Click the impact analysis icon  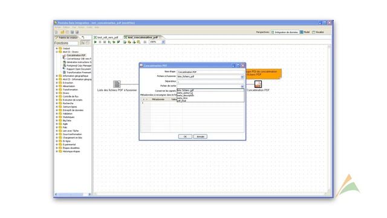click(129, 42)
